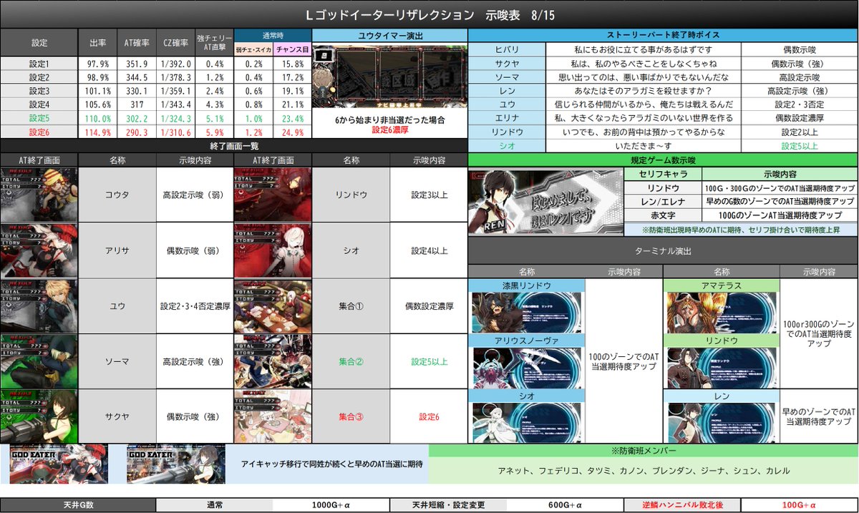Click the red 設定6 row label in settings table
This screenshot has height=513, width=859.
coord(39,132)
